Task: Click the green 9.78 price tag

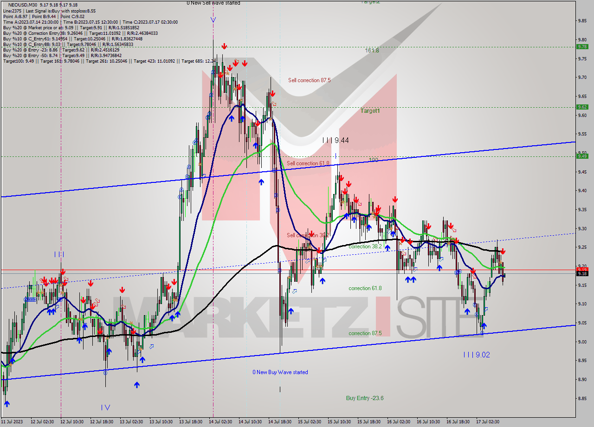Action: click(x=582, y=46)
